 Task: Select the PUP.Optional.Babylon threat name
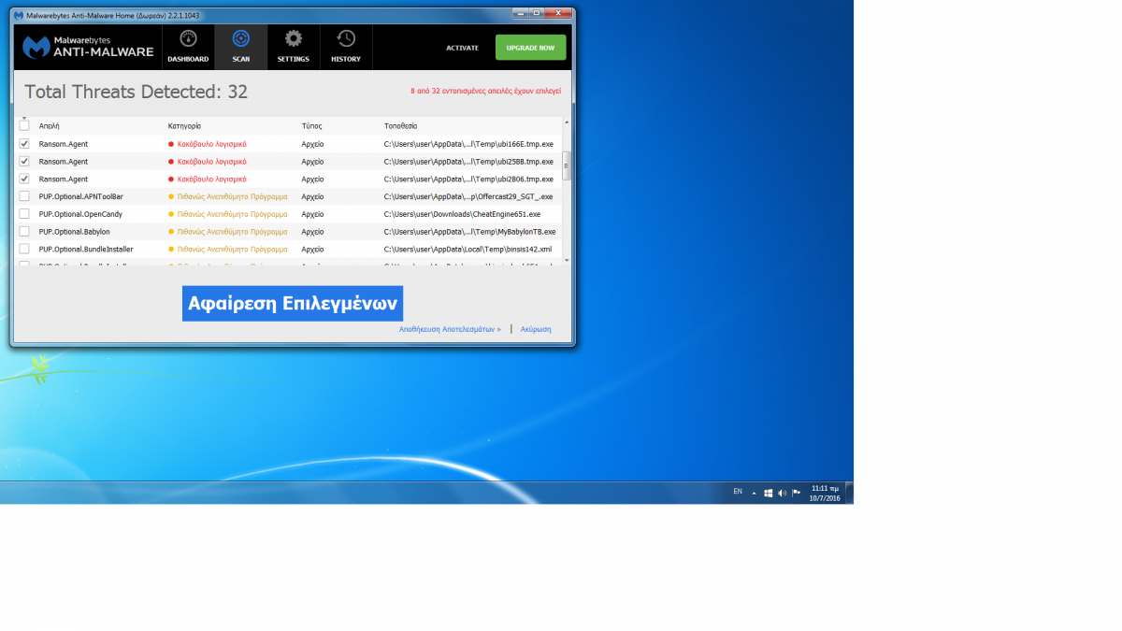tap(75, 231)
